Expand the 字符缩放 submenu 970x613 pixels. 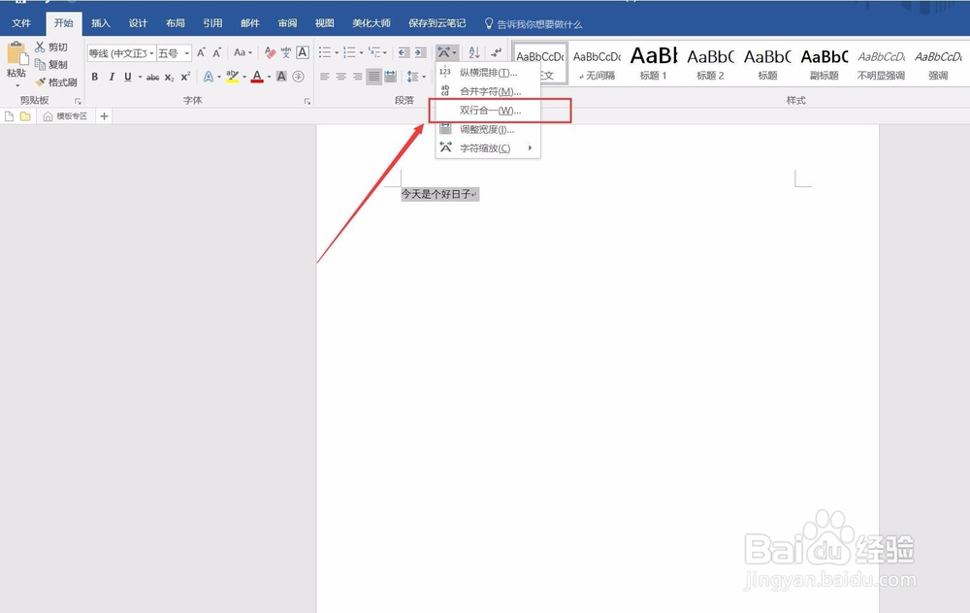pos(490,147)
